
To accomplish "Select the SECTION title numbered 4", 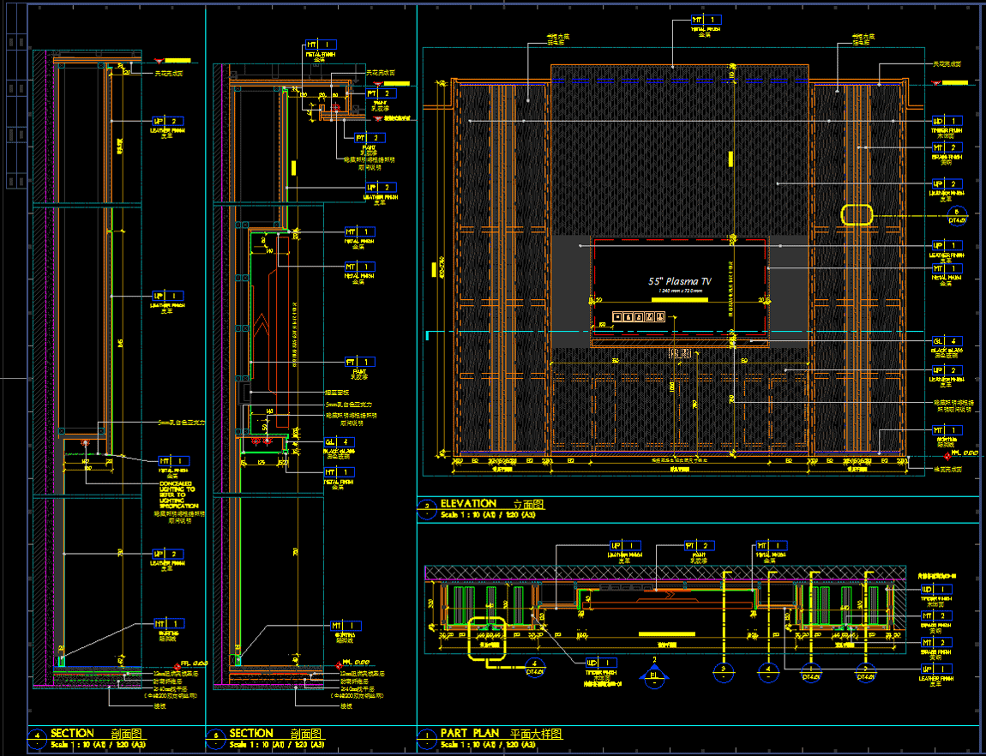I will tap(72, 734).
